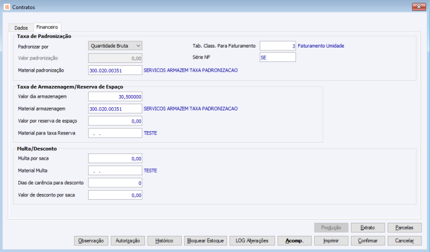The image size is (430, 252).
Task: Click the Autorização button
Action: pyautogui.click(x=128, y=241)
